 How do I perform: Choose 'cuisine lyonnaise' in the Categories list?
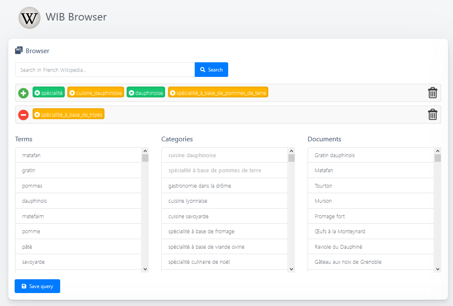click(188, 201)
